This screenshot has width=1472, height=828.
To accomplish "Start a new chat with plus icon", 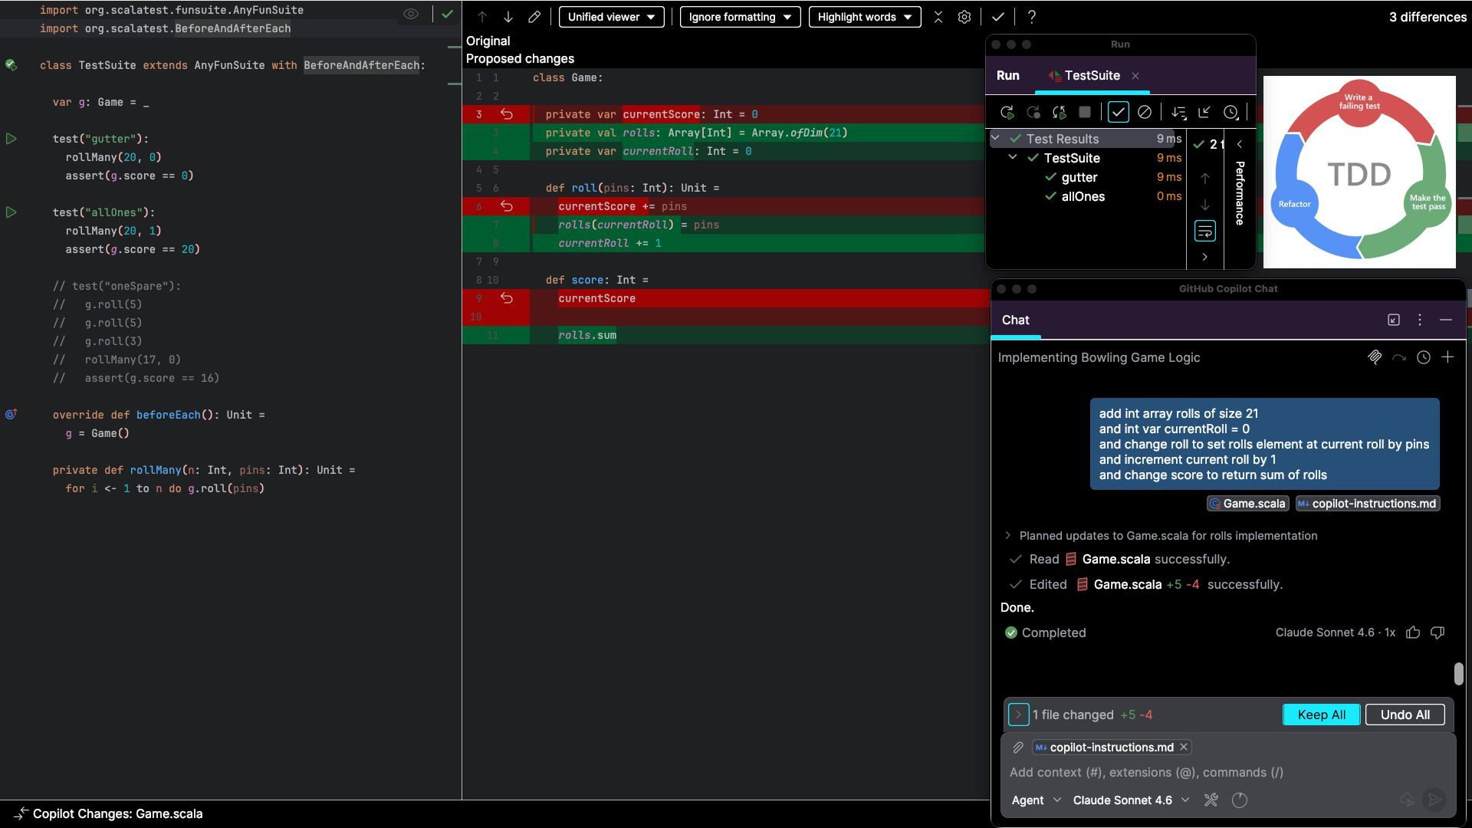I will (1447, 357).
